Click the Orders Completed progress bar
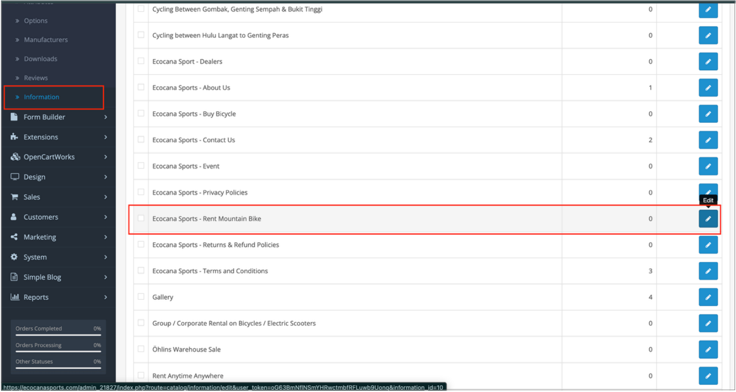 [58, 335]
